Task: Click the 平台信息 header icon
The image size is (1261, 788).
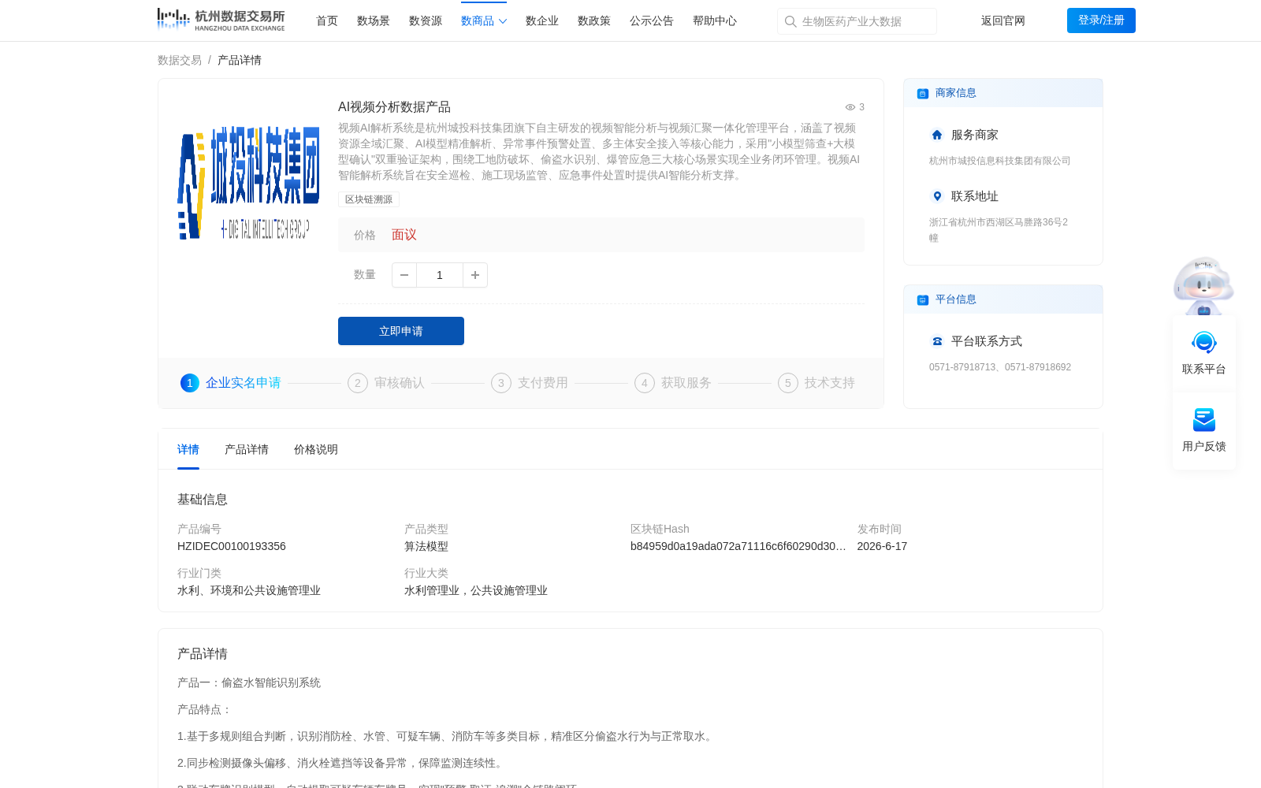Action: [x=923, y=300]
